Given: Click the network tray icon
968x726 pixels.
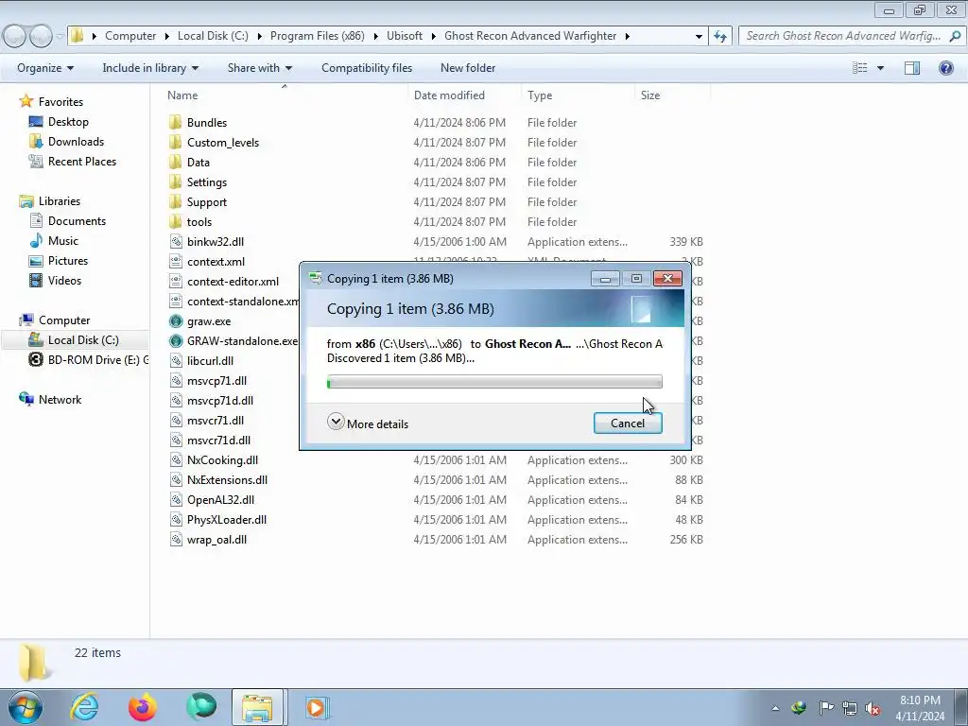Looking at the screenshot, I should point(850,708).
